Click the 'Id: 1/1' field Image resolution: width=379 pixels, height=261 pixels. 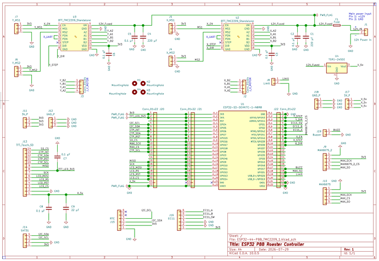click(349, 253)
